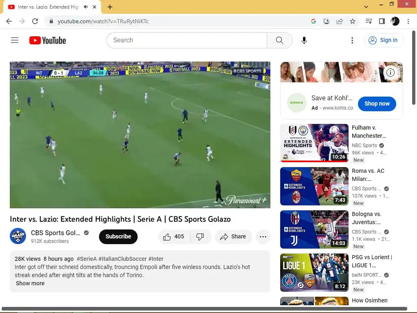Toggle the browser side panel
Screen dimensions: 417x313
pyautogui.click(x=382, y=21)
